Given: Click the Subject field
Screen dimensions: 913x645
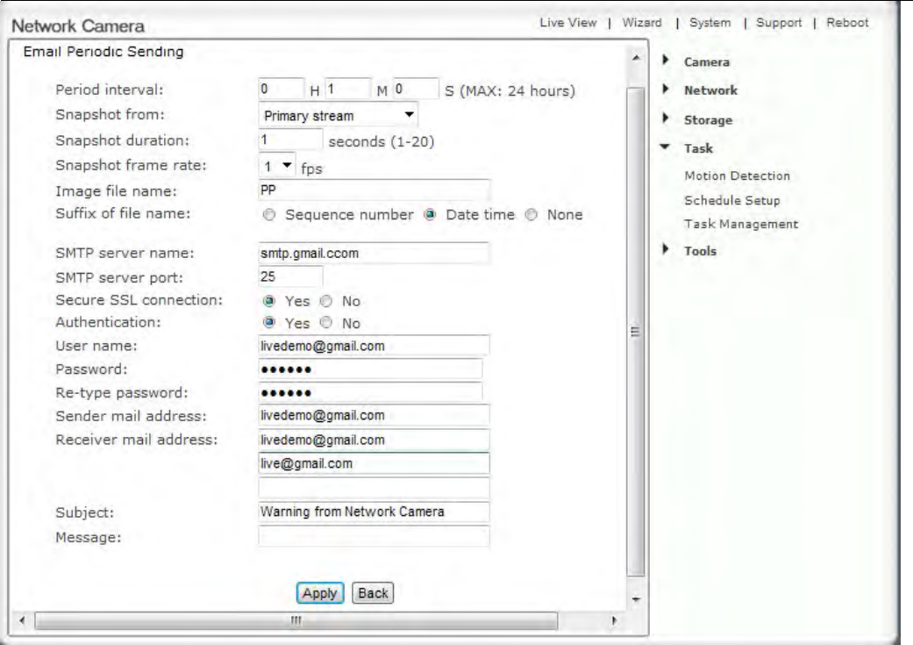Looking at the screenshot, I should pos(374,512).
